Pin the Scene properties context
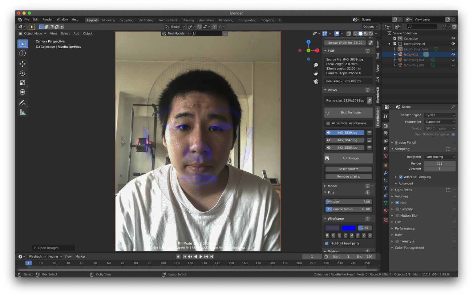 click(x=453, y=107)
